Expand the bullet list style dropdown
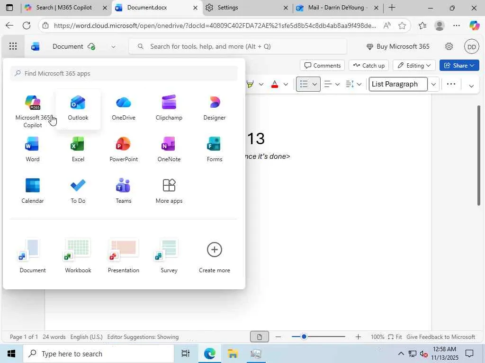Screen dimensions: 485x363 point(315,84)
